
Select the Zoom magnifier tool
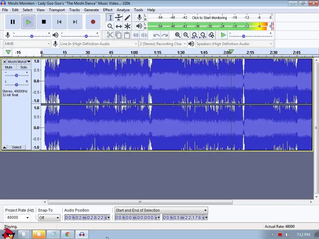coord(110,26)
